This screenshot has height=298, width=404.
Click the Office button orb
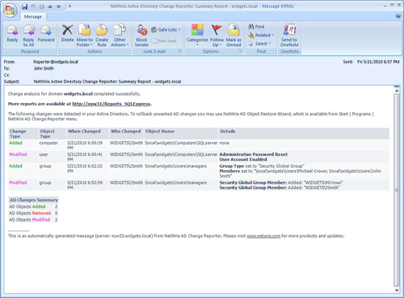[10, 10]
